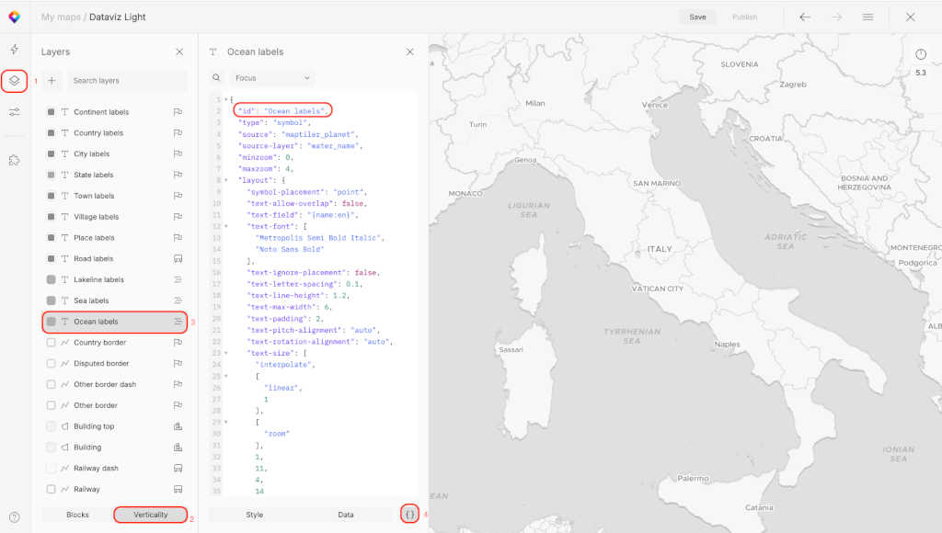Click the My maps breadcrumb link
942x533 pixels.
pos(61,17)
